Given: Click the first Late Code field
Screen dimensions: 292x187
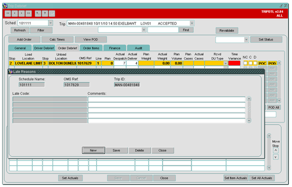Looking at the screenshot, I should point(50,99).
